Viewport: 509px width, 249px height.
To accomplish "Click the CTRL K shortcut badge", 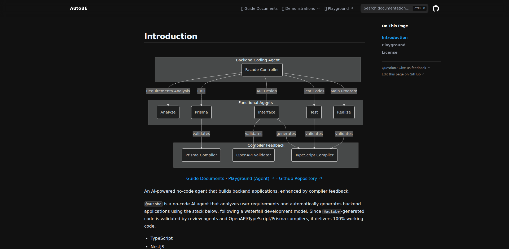I will coord(420,8).
